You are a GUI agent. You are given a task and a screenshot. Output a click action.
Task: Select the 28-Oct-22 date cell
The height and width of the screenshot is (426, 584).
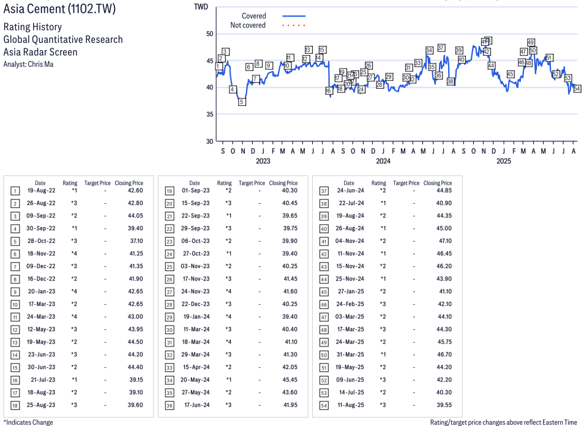tap(42, 241)
